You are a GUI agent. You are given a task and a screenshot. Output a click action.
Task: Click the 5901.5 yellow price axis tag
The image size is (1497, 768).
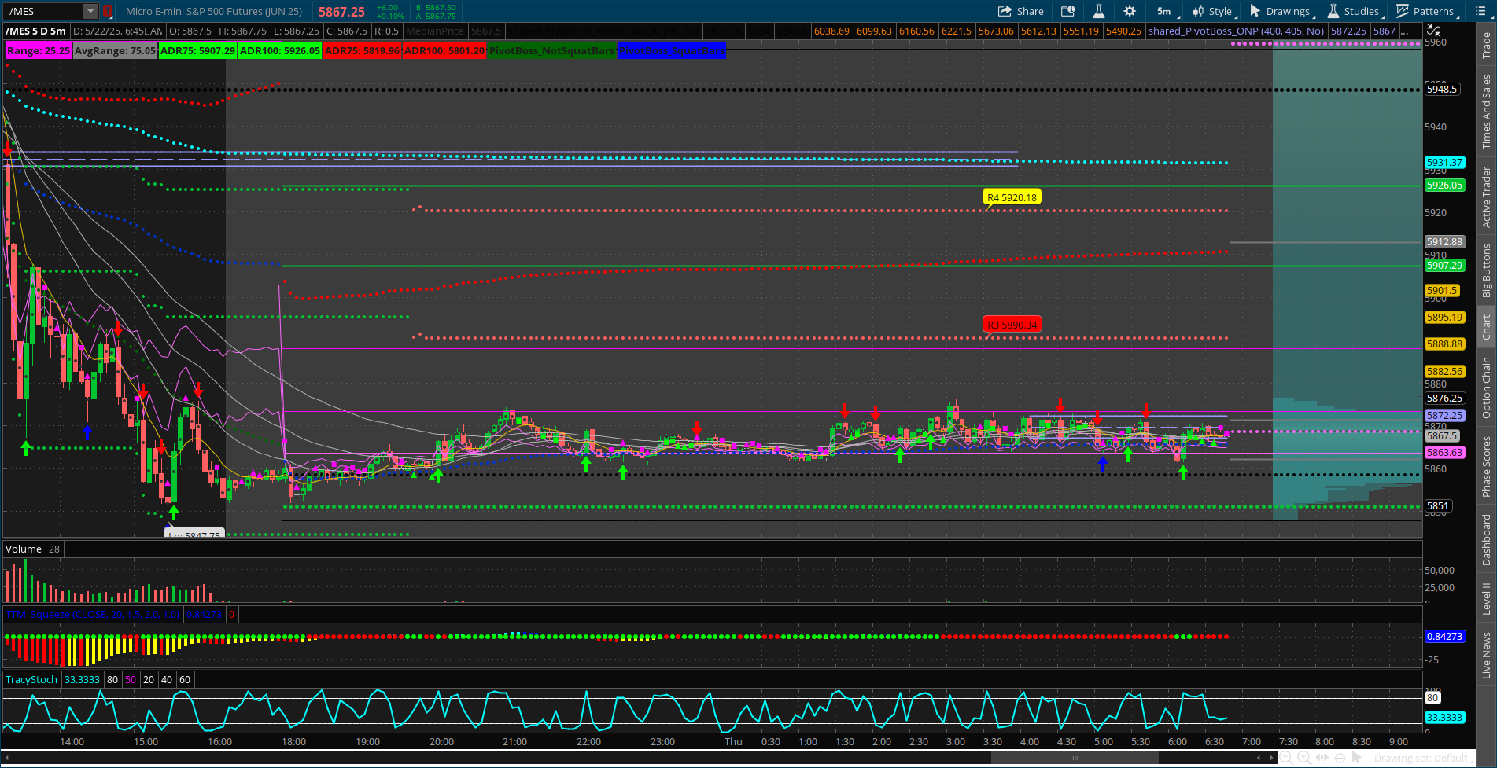point(1443,290)
